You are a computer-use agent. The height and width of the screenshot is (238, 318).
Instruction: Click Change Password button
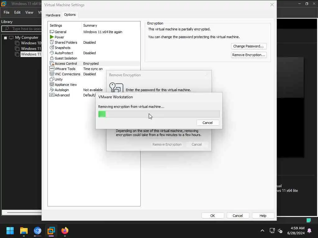tap(249, 46)
